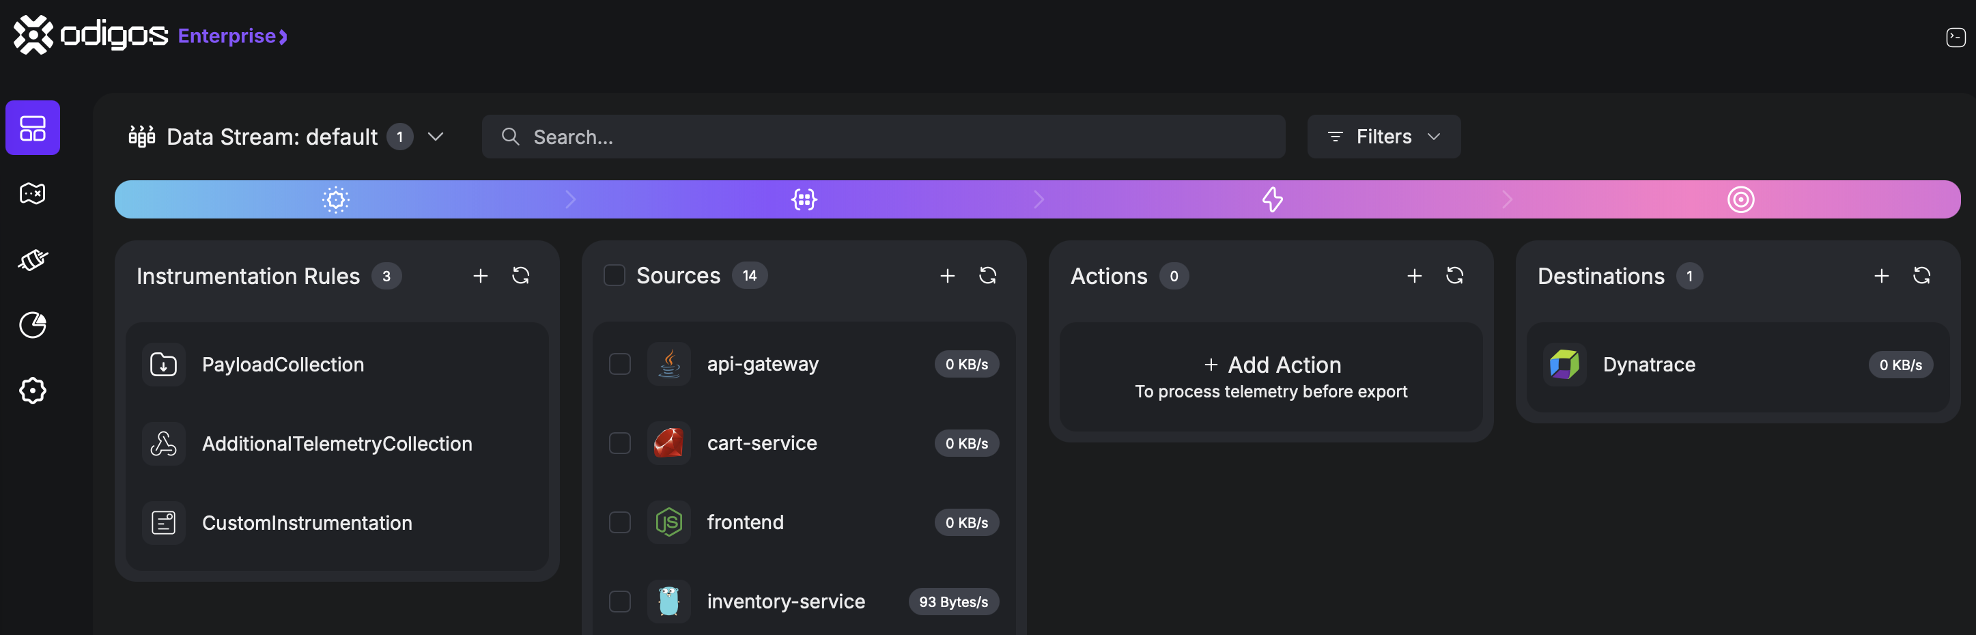Open the cart-service source
The image size is (1976, 635).
(x=804, y=443)
